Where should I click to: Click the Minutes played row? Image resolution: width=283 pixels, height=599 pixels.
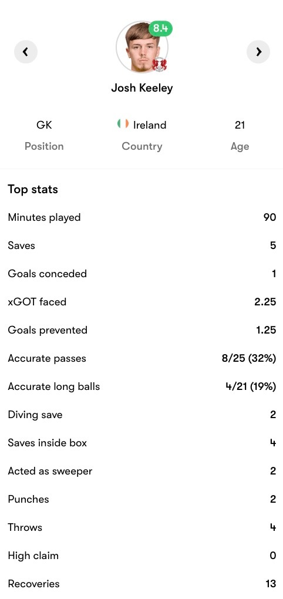point(141,217)
